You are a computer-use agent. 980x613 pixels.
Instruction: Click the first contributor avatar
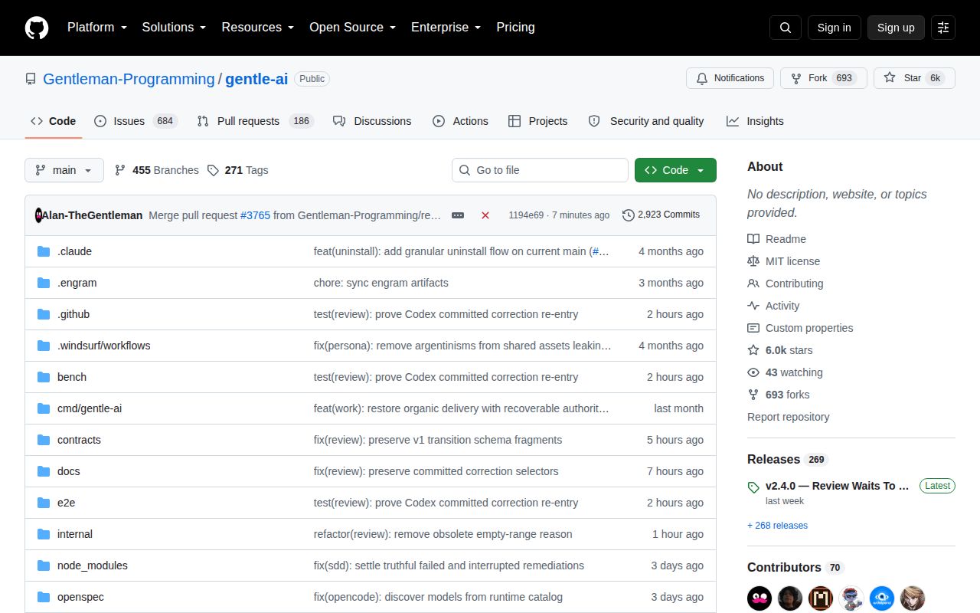[x=759, y=598]
